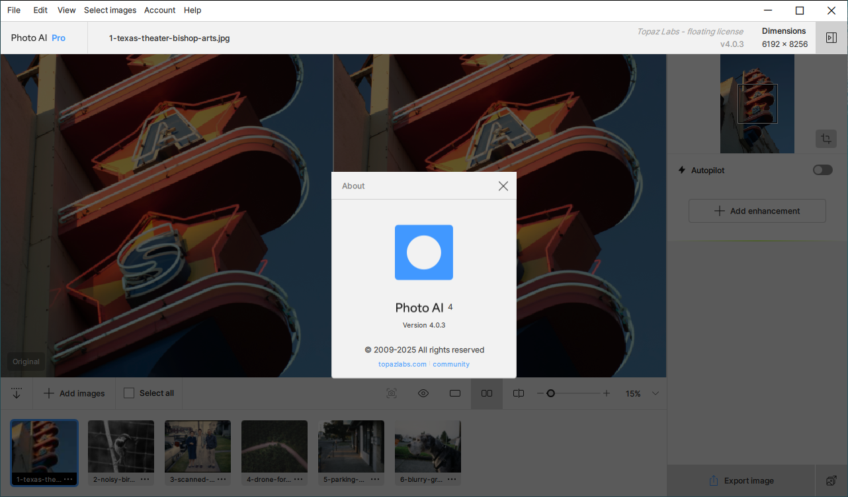Click the collapse image tray icon
The height and width of the screenshot is (497, 848).
17,393
